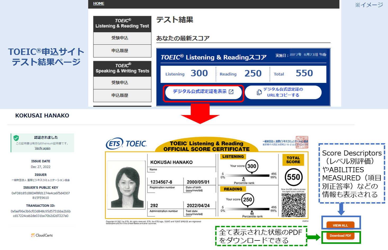The height and width of the screenshot is (250, 388).
Task: Click the external link icon on デジタル公式認定証を表示
Action: 231,92
